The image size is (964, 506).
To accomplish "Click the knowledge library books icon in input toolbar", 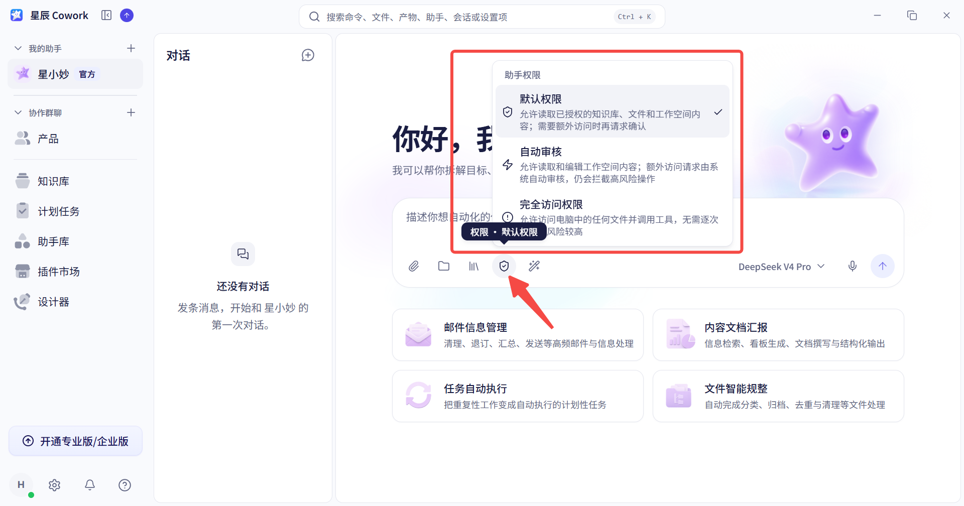I will (474, 266).
